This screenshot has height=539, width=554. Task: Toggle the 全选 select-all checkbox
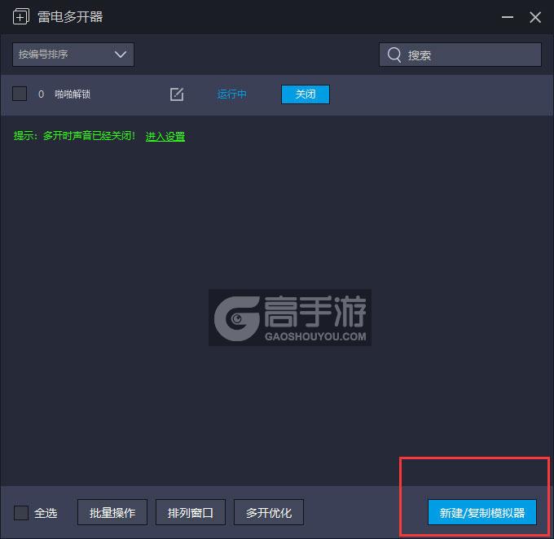(21, 512)
